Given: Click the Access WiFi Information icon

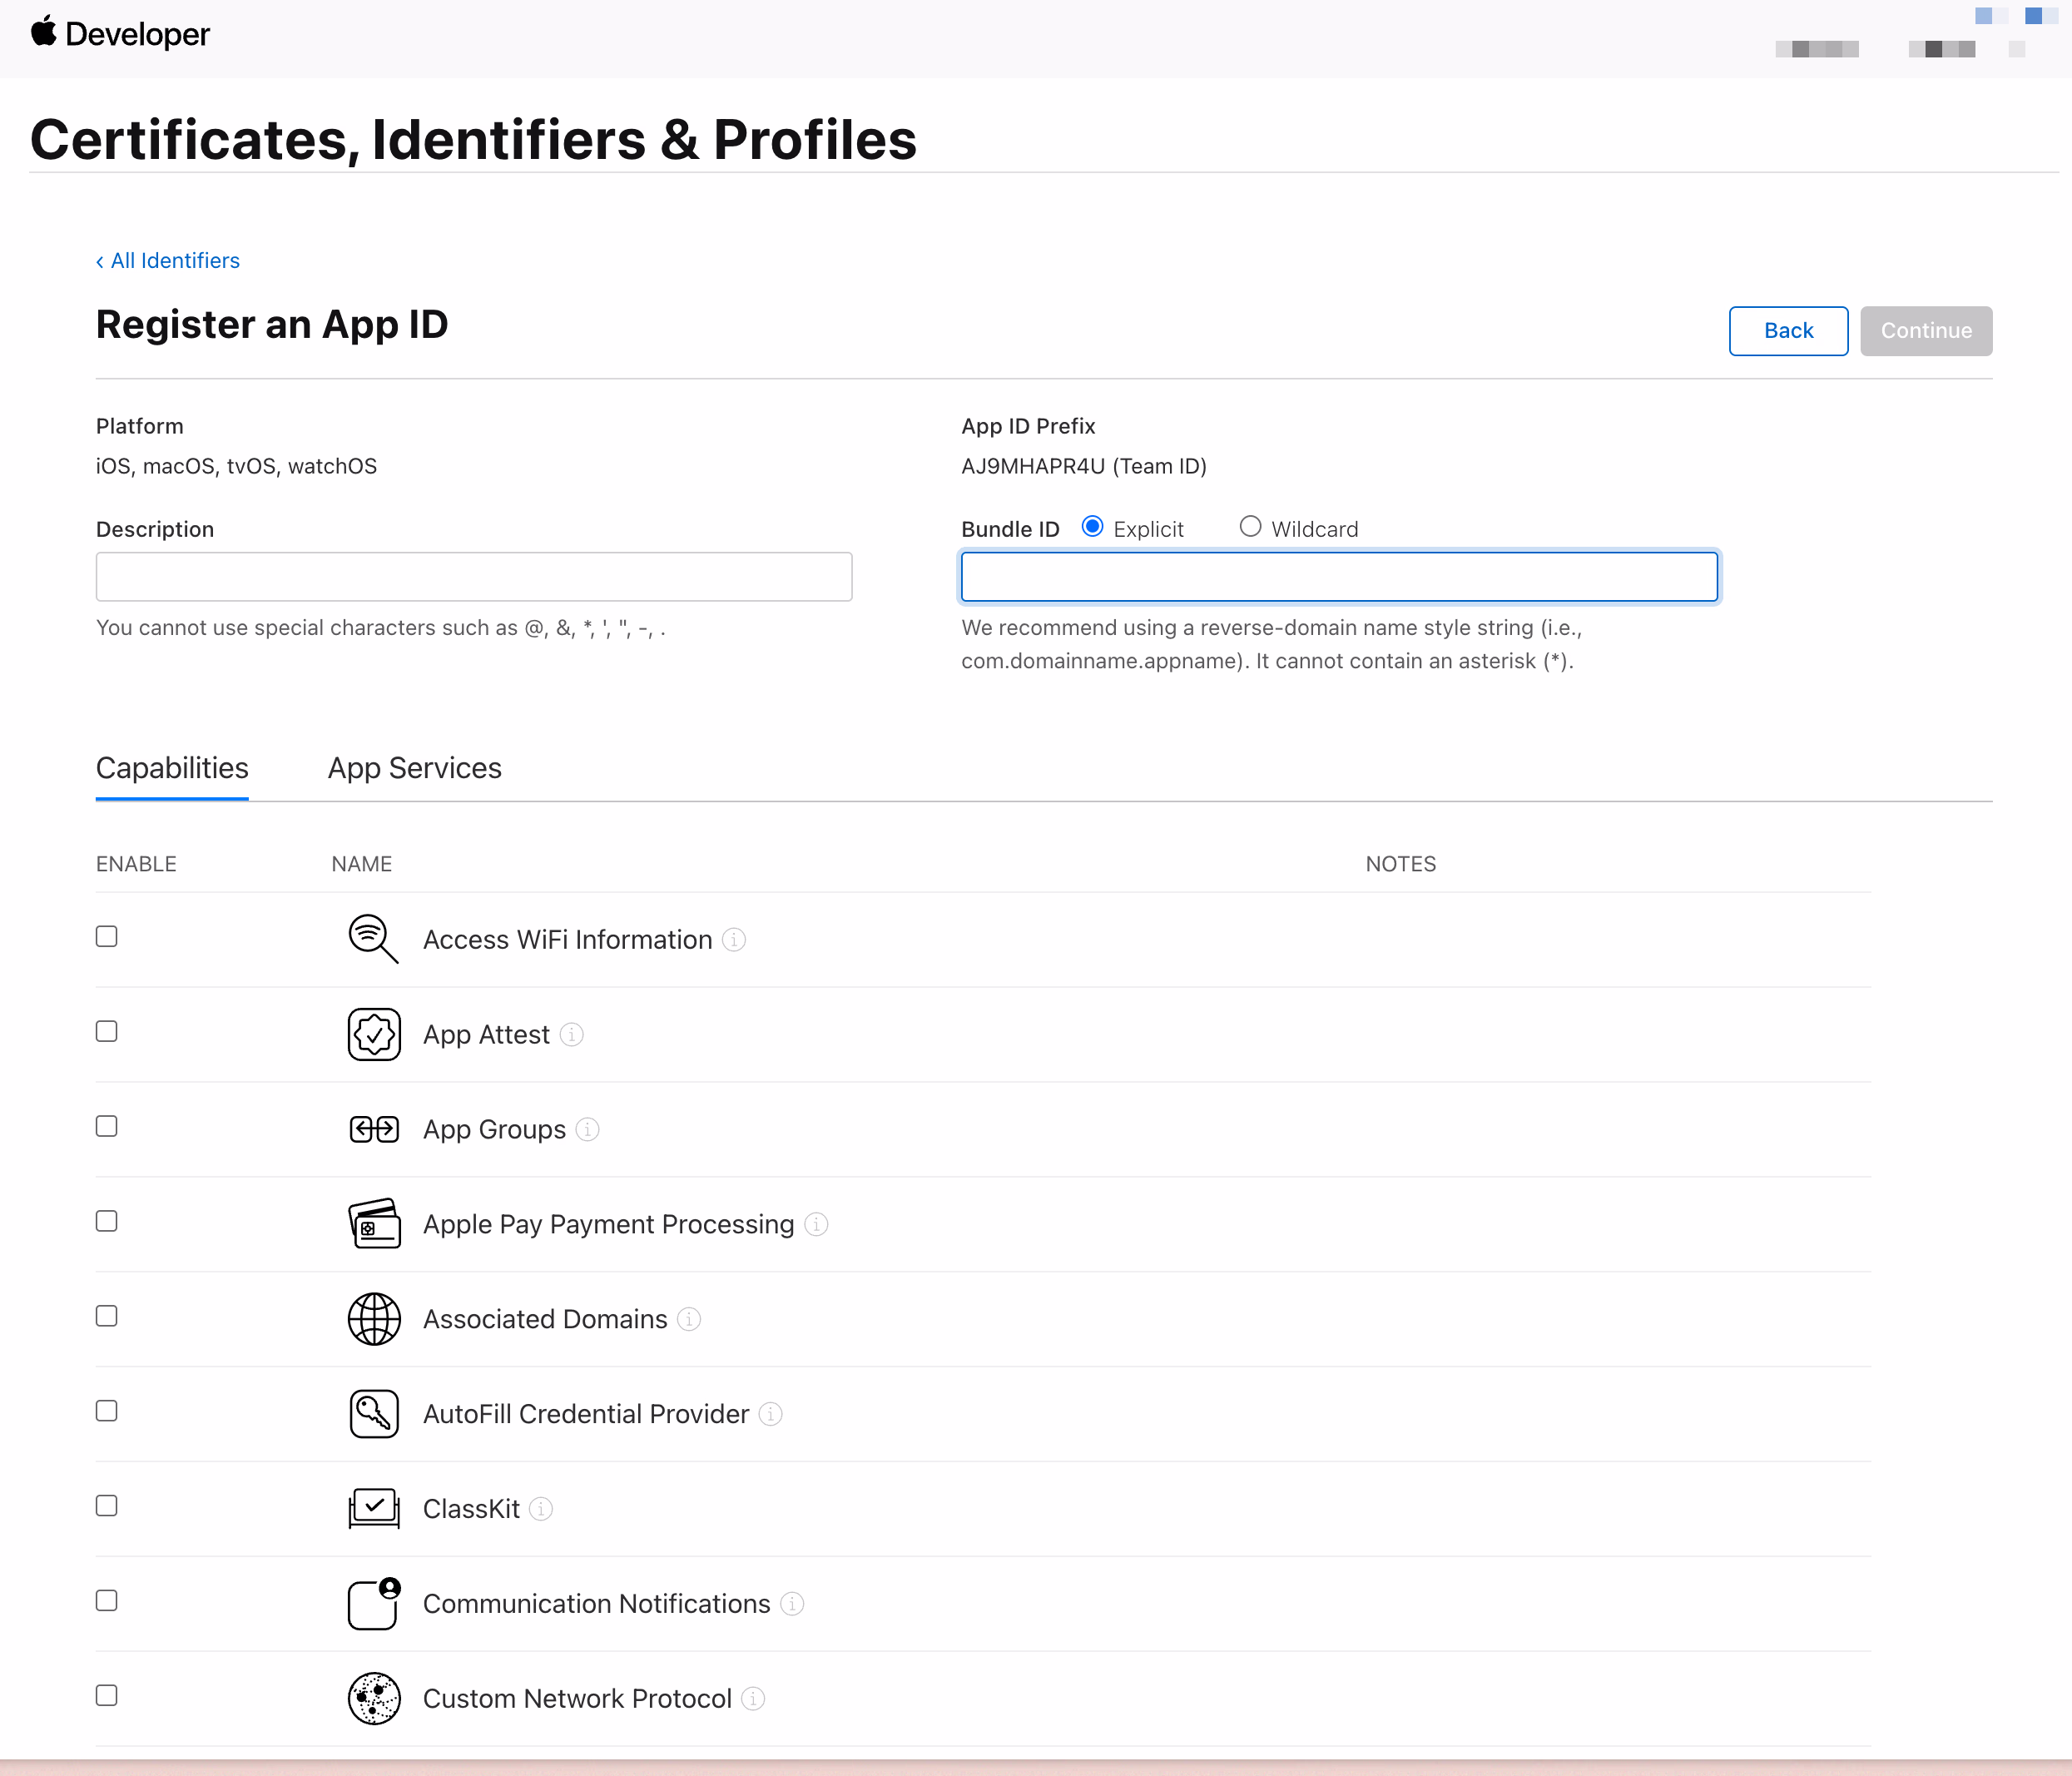Looking at the screenshot, I should 373,938.
